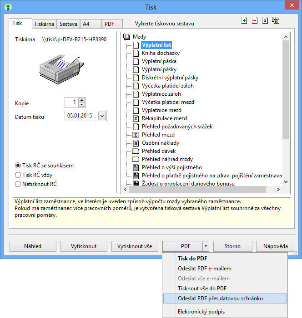Click the PDF button dropdown arrow

pos(206,246)
